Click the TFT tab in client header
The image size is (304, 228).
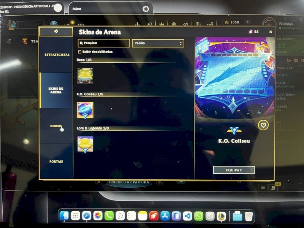point(81,25)
